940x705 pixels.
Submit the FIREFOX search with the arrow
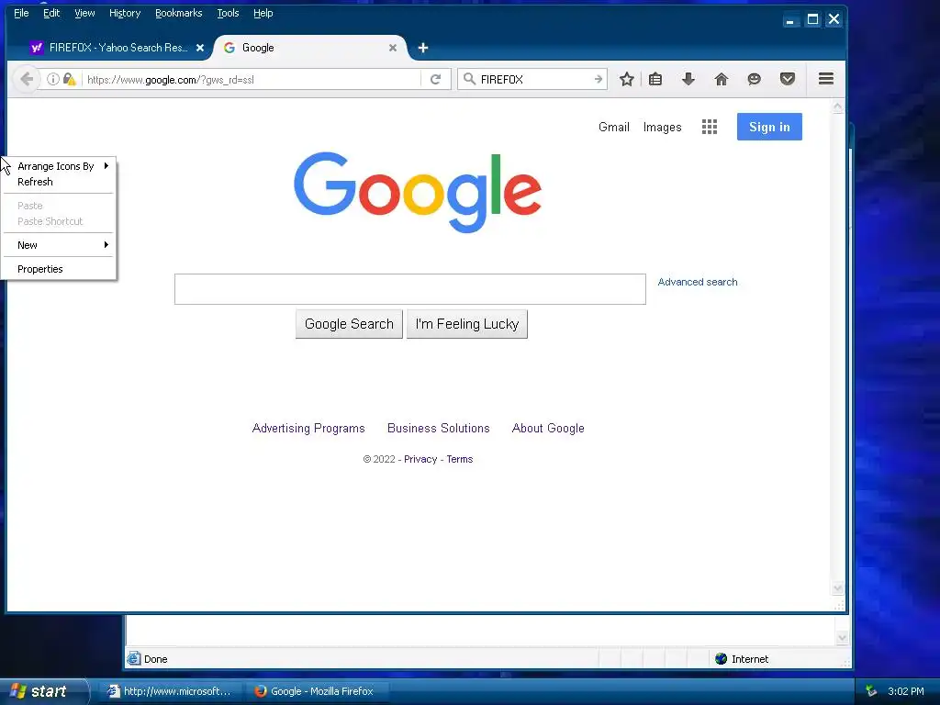pos(598,79)
